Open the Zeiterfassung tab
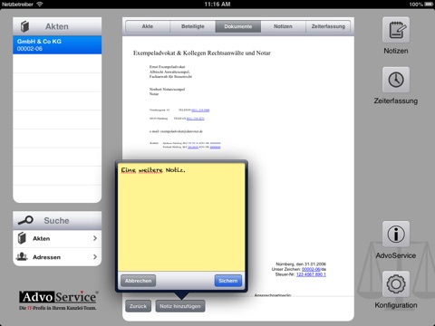This screenshot has height=326, width=435. click(x=328, y=26)
